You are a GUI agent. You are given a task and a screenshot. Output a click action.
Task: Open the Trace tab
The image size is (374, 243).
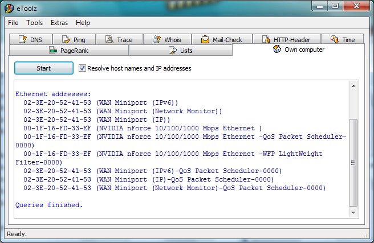[119, 39]
